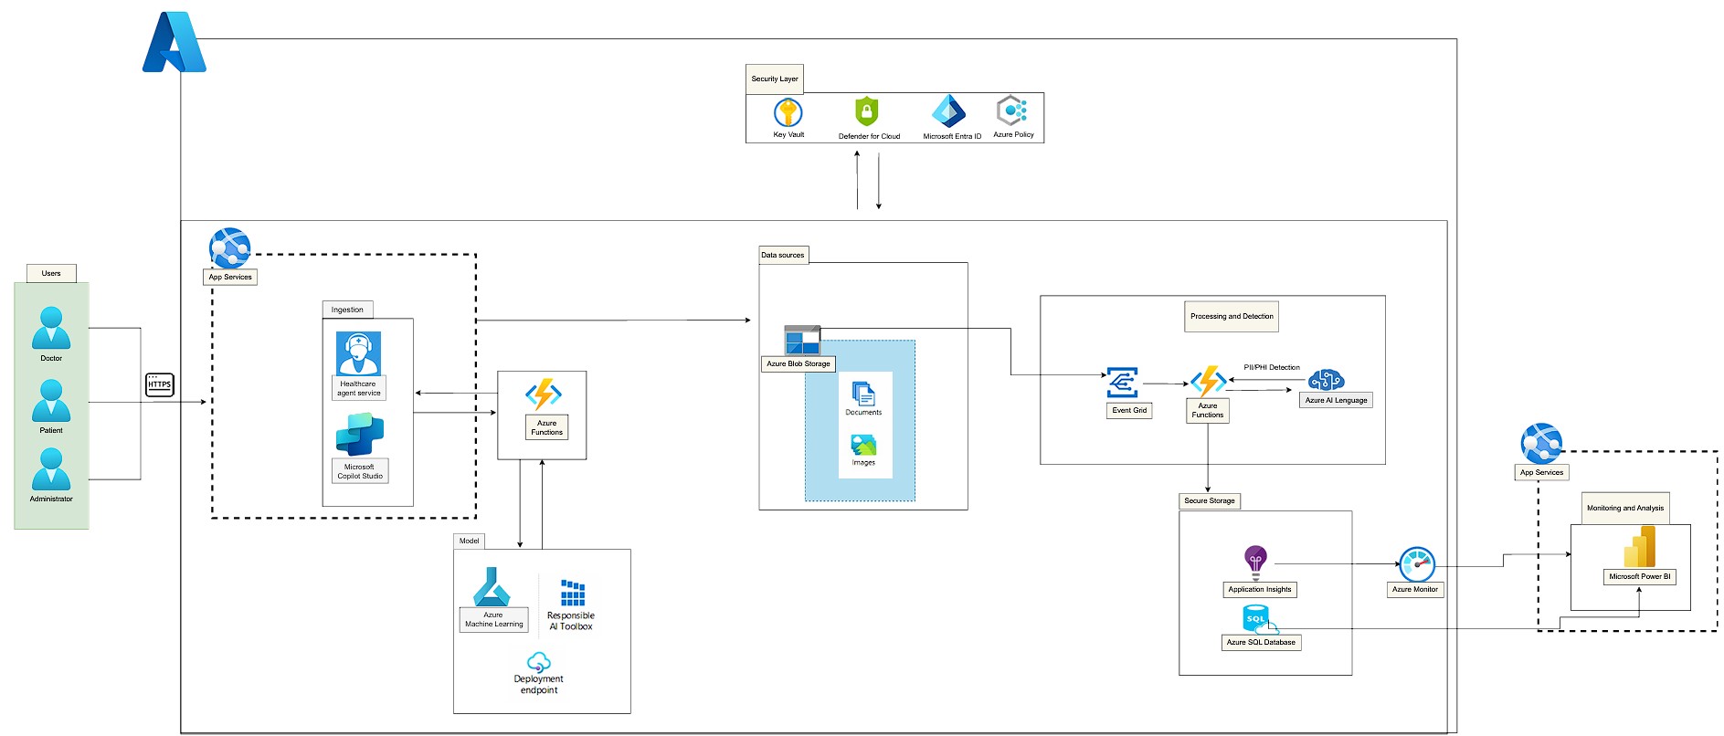1724x736 pixels.
Task: Click App Services icon near Monitoring and Analysis
Action: (1541, 444)
